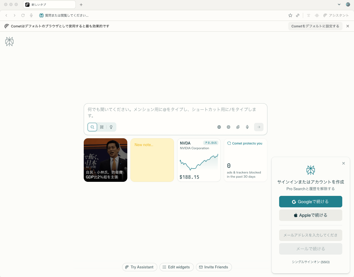This screenshot has height=277, width=354.
Task: Click the copy link icon in toolbar
Action: click(x=298, y=15)
